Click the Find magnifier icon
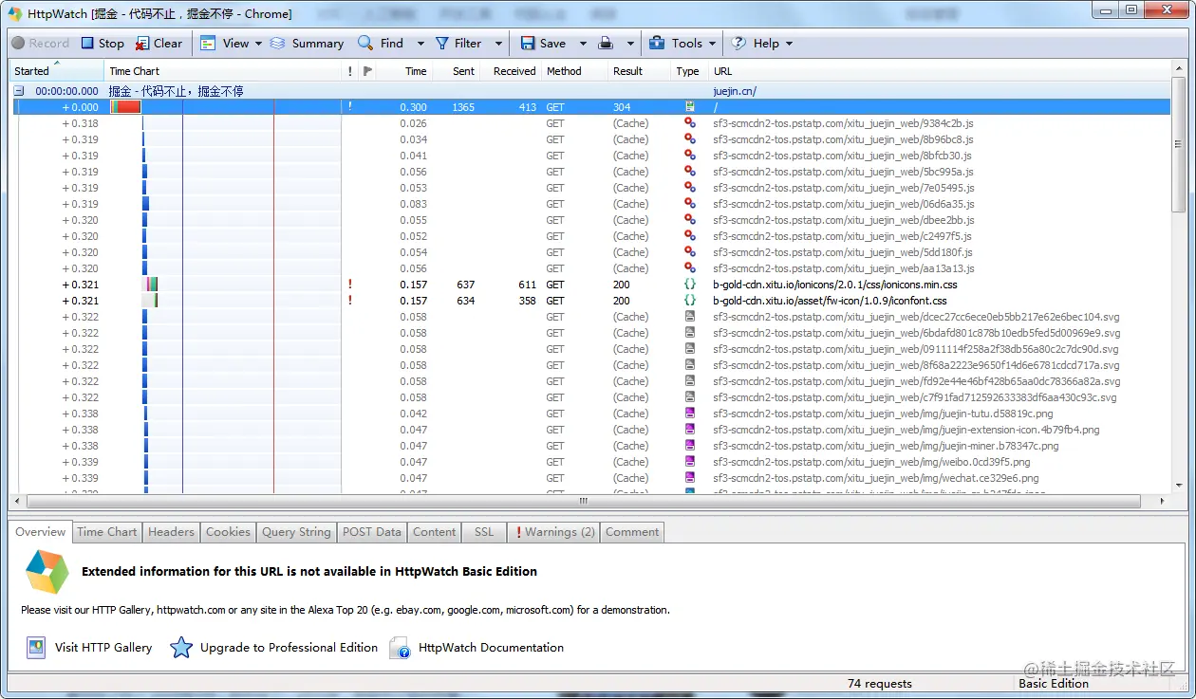Screen dimensions: 1196x699 point(365,43)
